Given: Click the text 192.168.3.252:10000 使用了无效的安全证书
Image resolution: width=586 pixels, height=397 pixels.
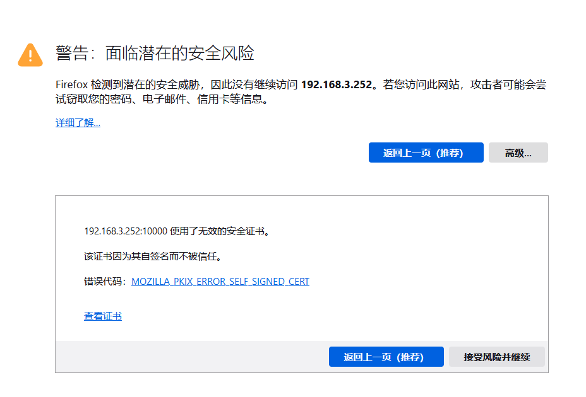Looking at the screenshot, I should pos(177,231).
